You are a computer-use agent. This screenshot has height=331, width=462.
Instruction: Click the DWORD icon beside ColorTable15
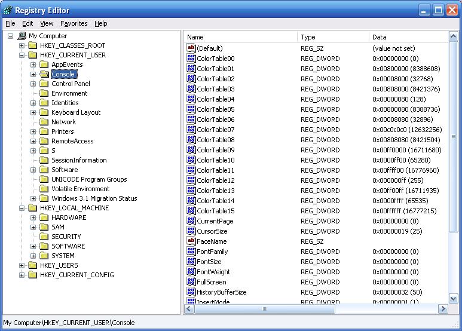point(191,210)
